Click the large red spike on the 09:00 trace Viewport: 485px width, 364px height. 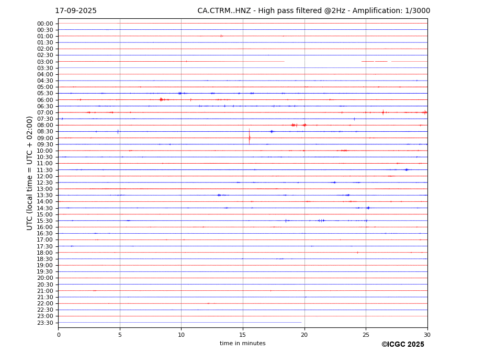(250, 136)
